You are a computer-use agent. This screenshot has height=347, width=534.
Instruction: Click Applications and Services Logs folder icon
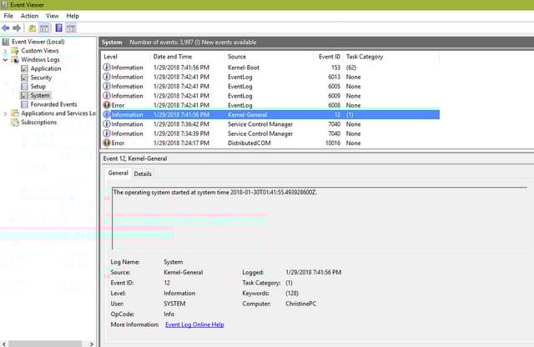point(15,113)
